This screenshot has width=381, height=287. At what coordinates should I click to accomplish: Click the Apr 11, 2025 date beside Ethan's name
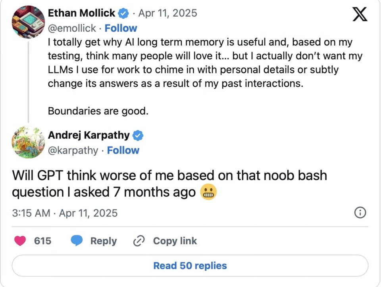tap(167, 13)
